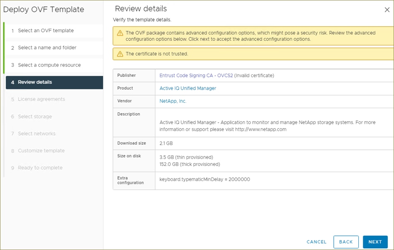This screenshot has width=394, height=250.
Task: Click the (Invalid certificate) text
Action: click(x=254, y=75)
